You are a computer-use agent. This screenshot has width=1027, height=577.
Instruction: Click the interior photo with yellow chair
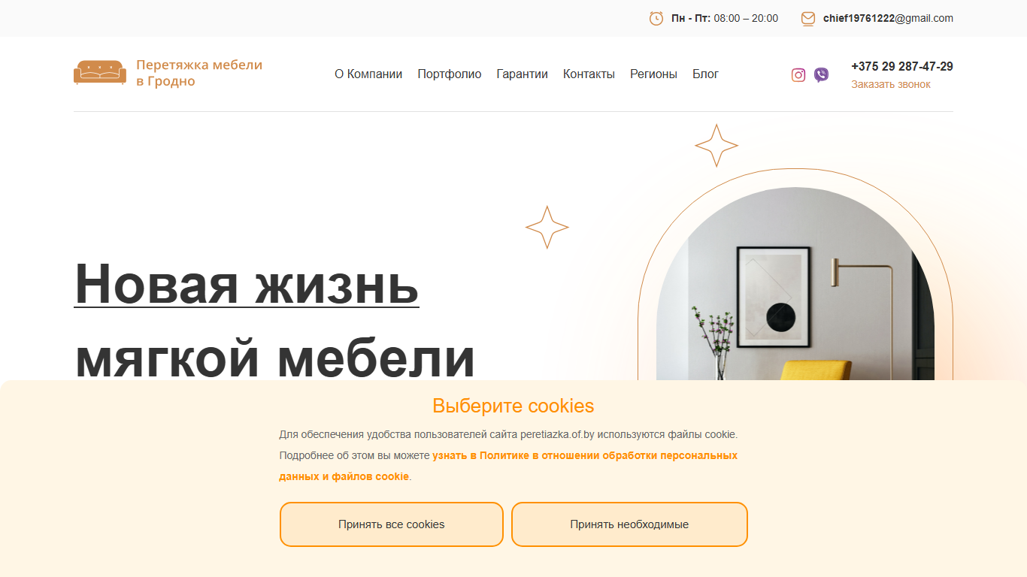point(795,284)
